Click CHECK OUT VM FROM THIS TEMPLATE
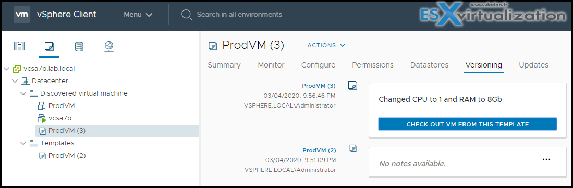 point(467,124)
